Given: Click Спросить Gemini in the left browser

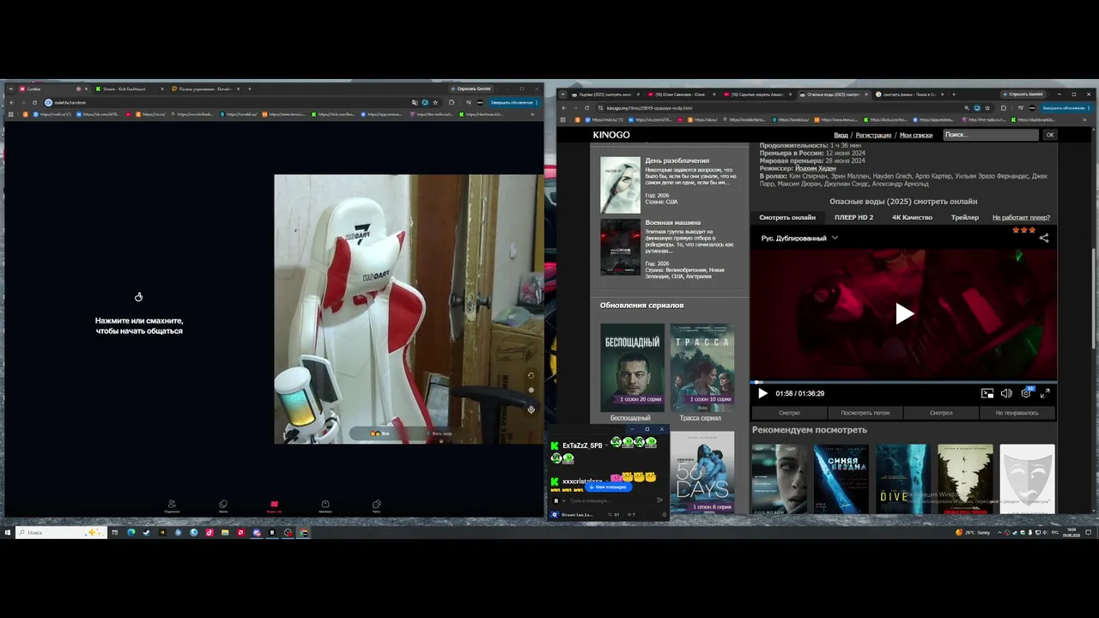Looking at the screenshot, I should tap(471, 88).
